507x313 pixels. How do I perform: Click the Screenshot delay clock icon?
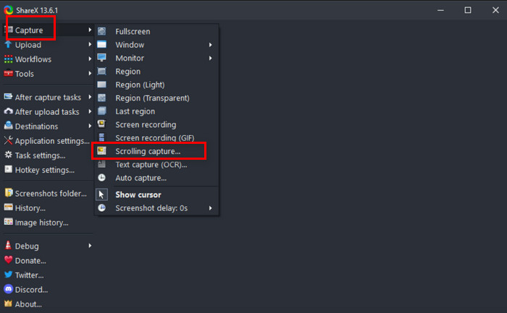tap(101, 207)
